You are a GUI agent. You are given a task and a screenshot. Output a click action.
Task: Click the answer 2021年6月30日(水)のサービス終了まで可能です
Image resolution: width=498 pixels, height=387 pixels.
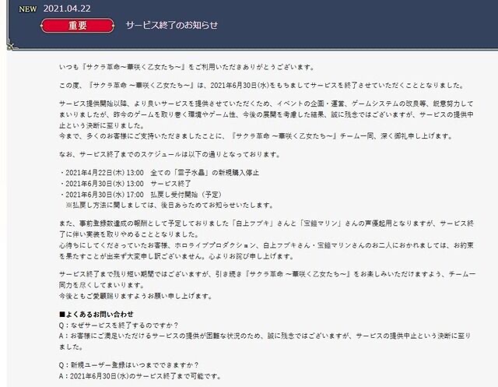tap(140, 376)
